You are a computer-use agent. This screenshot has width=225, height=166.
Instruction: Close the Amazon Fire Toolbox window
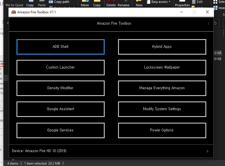pyautogui.click(x=207, y=12)
